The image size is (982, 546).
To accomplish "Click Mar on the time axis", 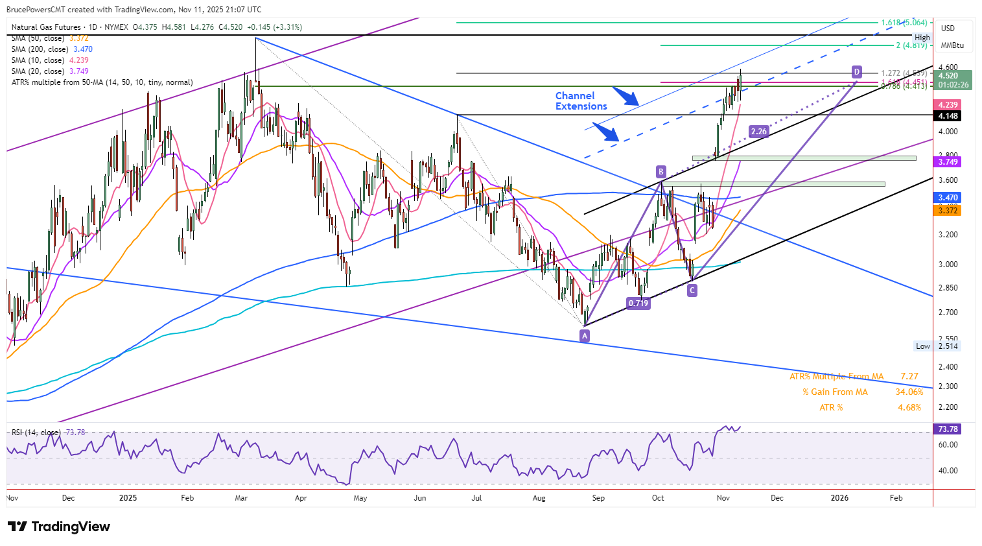I will click(x=241, y=498).
